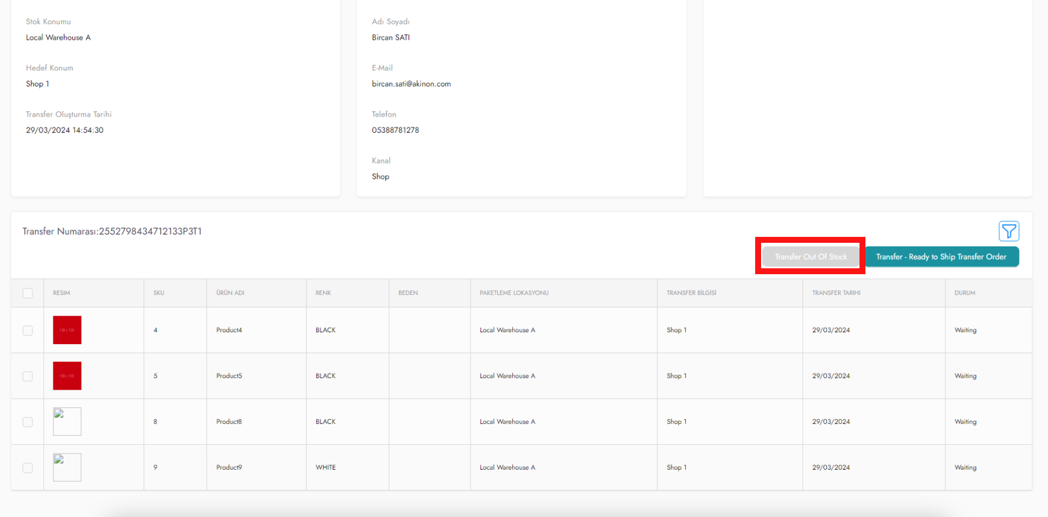Click Waiting status of Product4 row
This screenshot has width=1048, height=517.
point(965,330)
